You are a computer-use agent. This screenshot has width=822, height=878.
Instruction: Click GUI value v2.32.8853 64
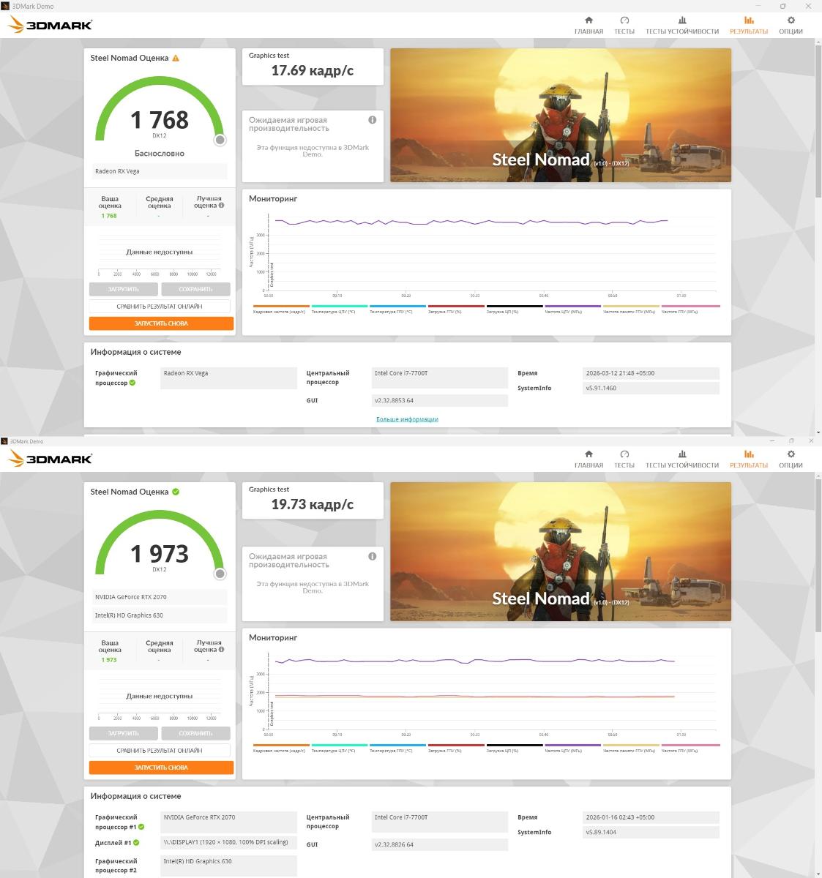point(440,401)
